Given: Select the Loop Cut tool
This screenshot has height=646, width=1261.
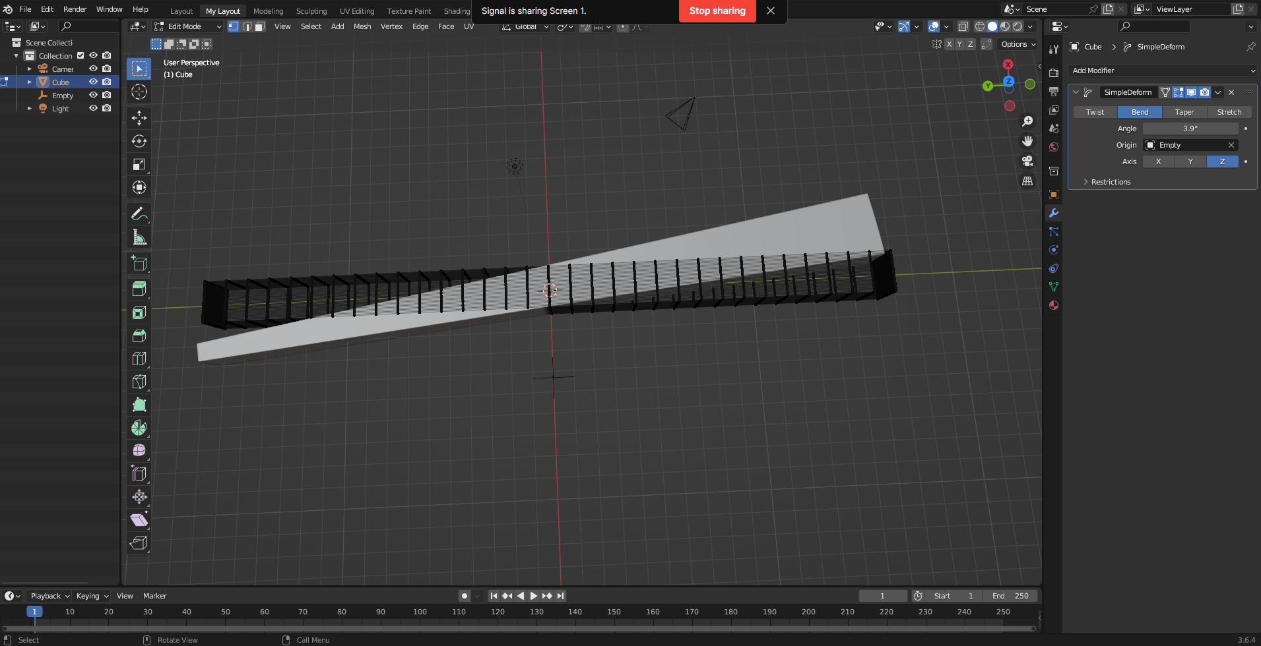Looking at the screenshot, I should [139, 359].
